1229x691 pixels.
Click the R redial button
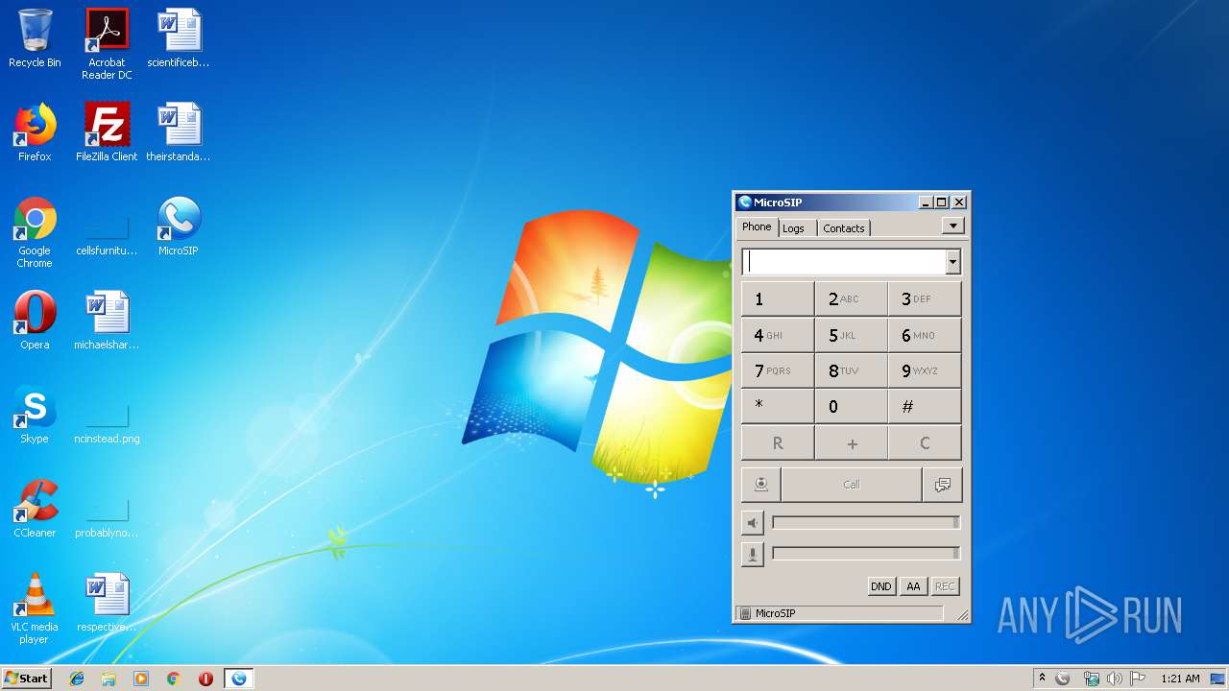tap(777, 443)
